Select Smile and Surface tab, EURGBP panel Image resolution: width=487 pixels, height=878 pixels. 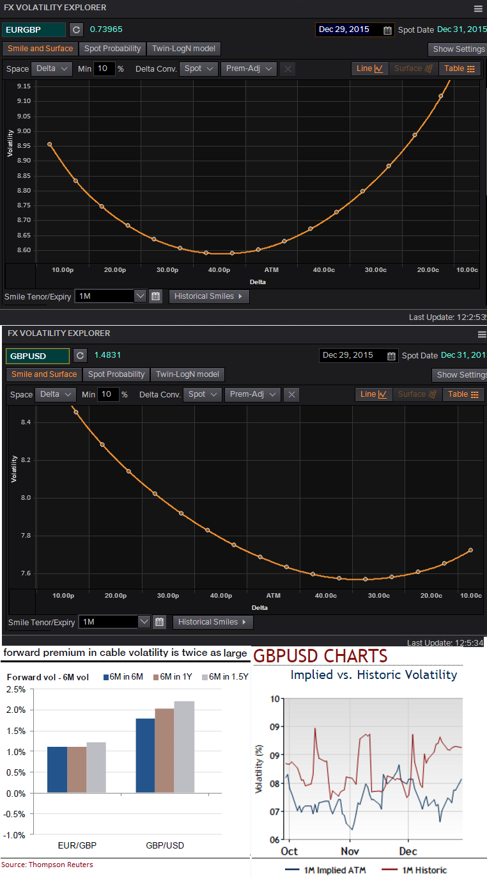coord(40,49)
